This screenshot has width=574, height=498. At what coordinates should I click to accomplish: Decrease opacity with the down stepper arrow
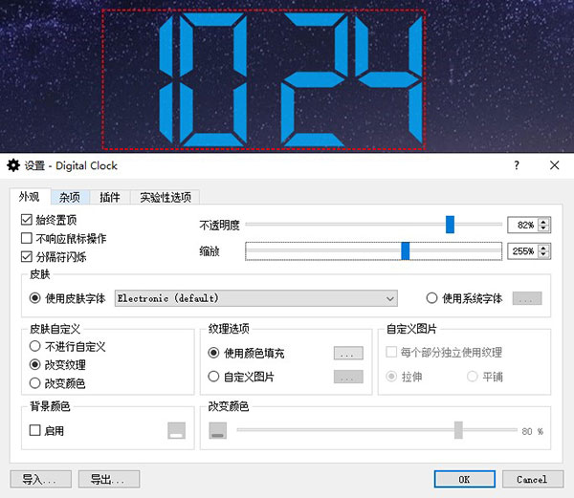[544, 228]
